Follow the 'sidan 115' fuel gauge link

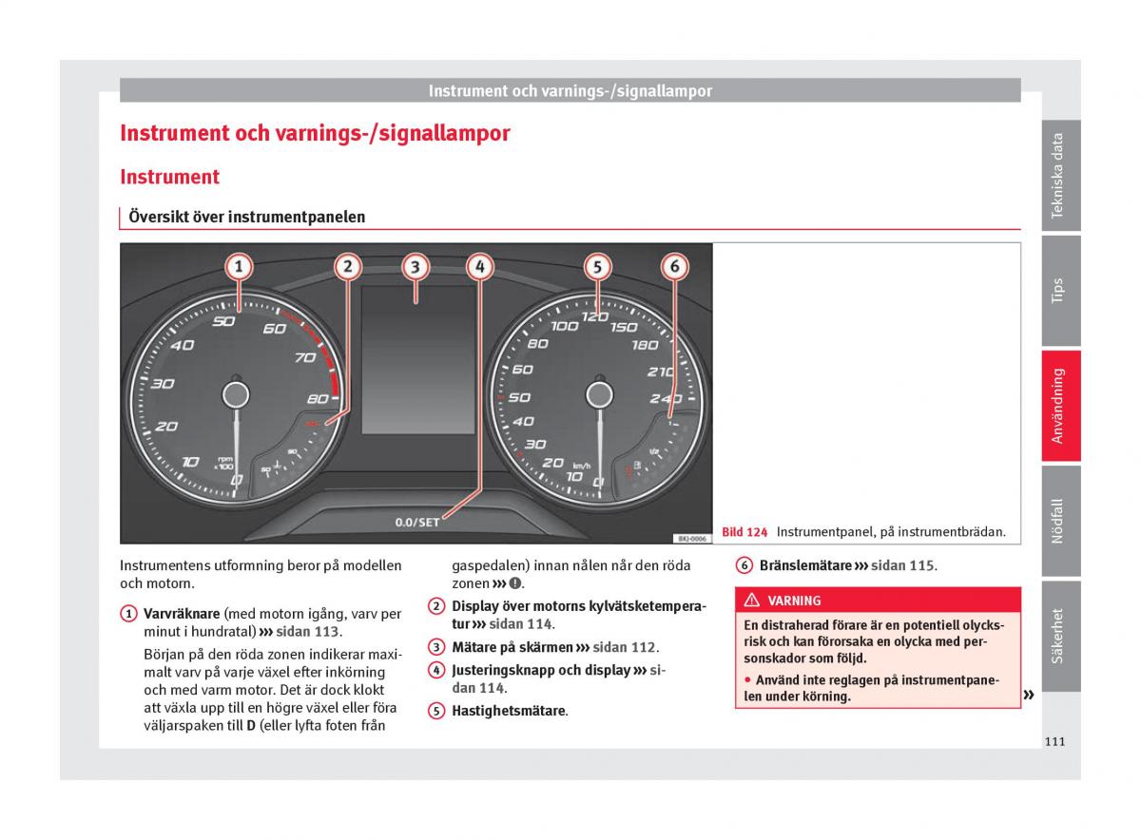click(902, 565)
